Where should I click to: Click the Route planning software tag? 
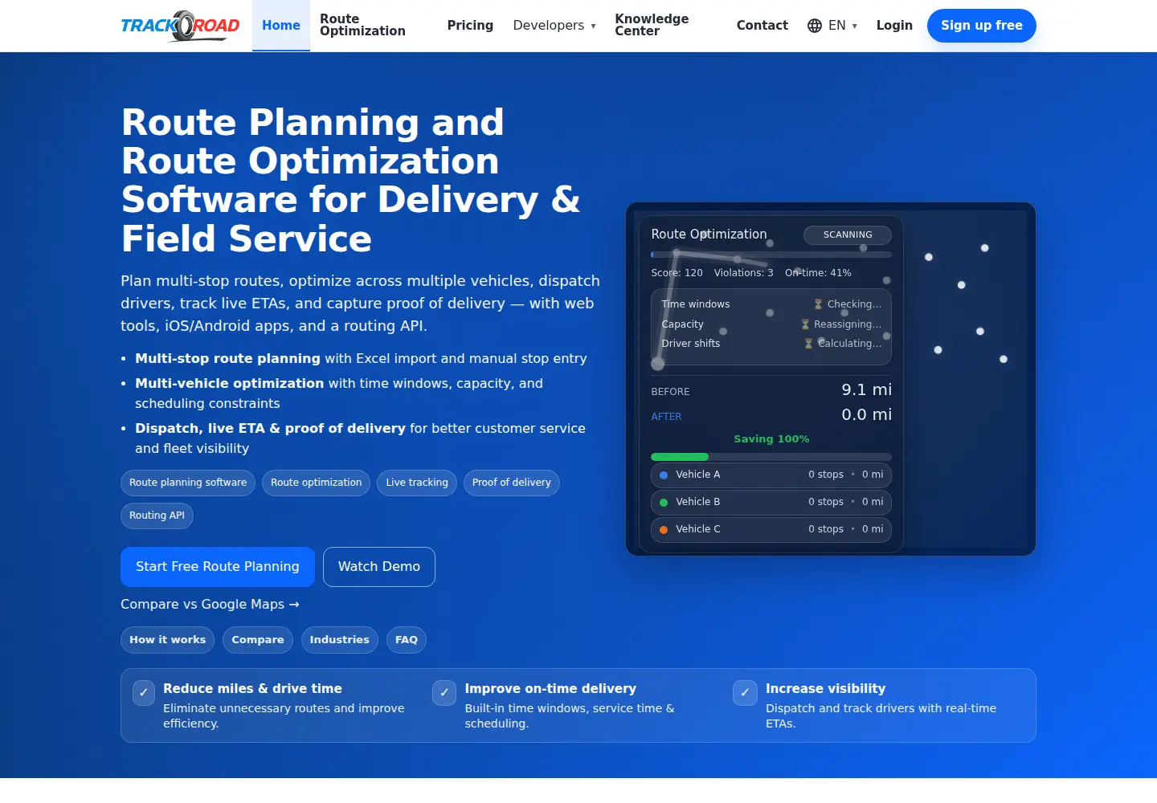coord(188,483)
